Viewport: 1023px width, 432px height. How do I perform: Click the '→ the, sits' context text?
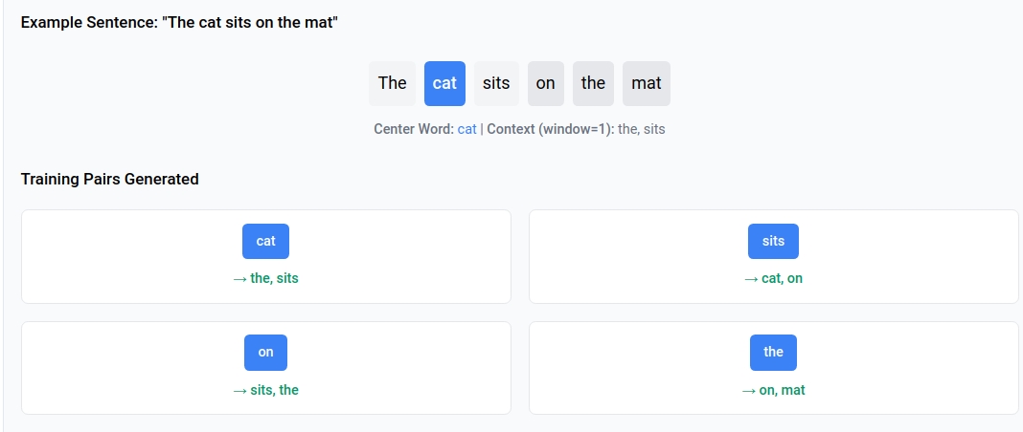(265, 278)
